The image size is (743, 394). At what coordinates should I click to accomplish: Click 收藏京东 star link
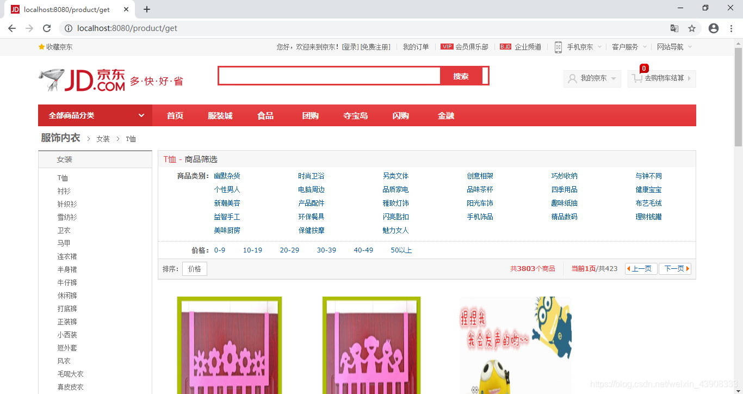(x=55, y=47)
